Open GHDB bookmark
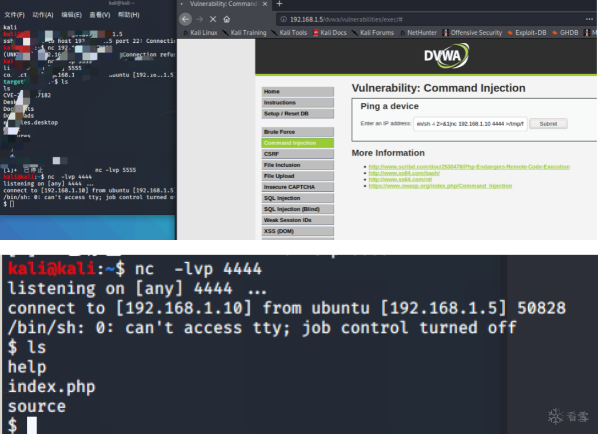 coord(565,33)
